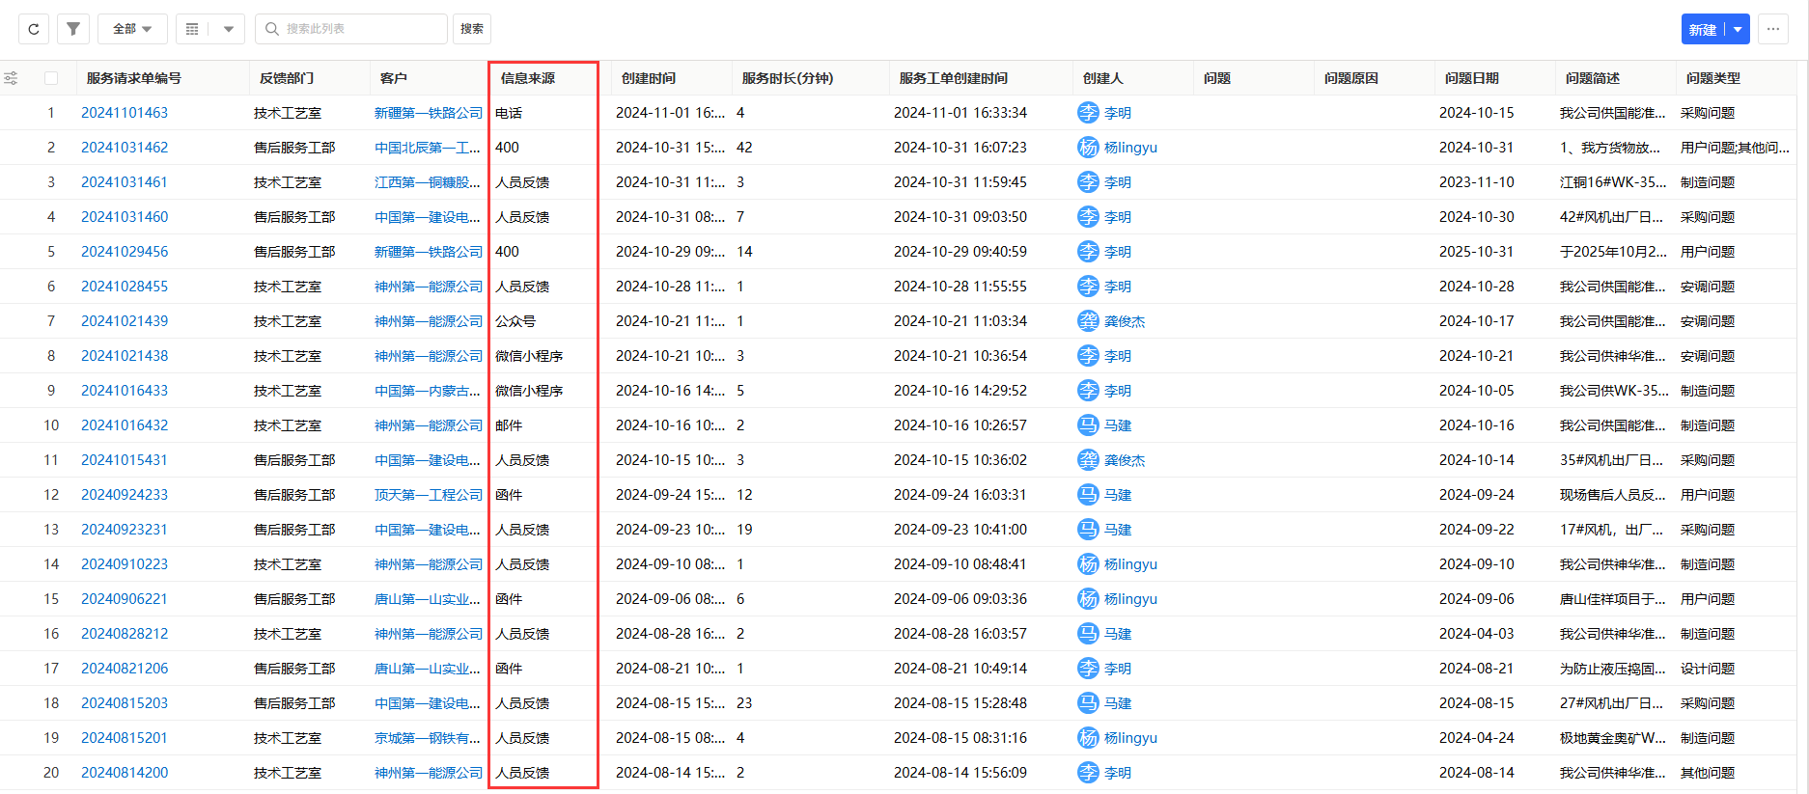Click the 搜索 button

472,29
